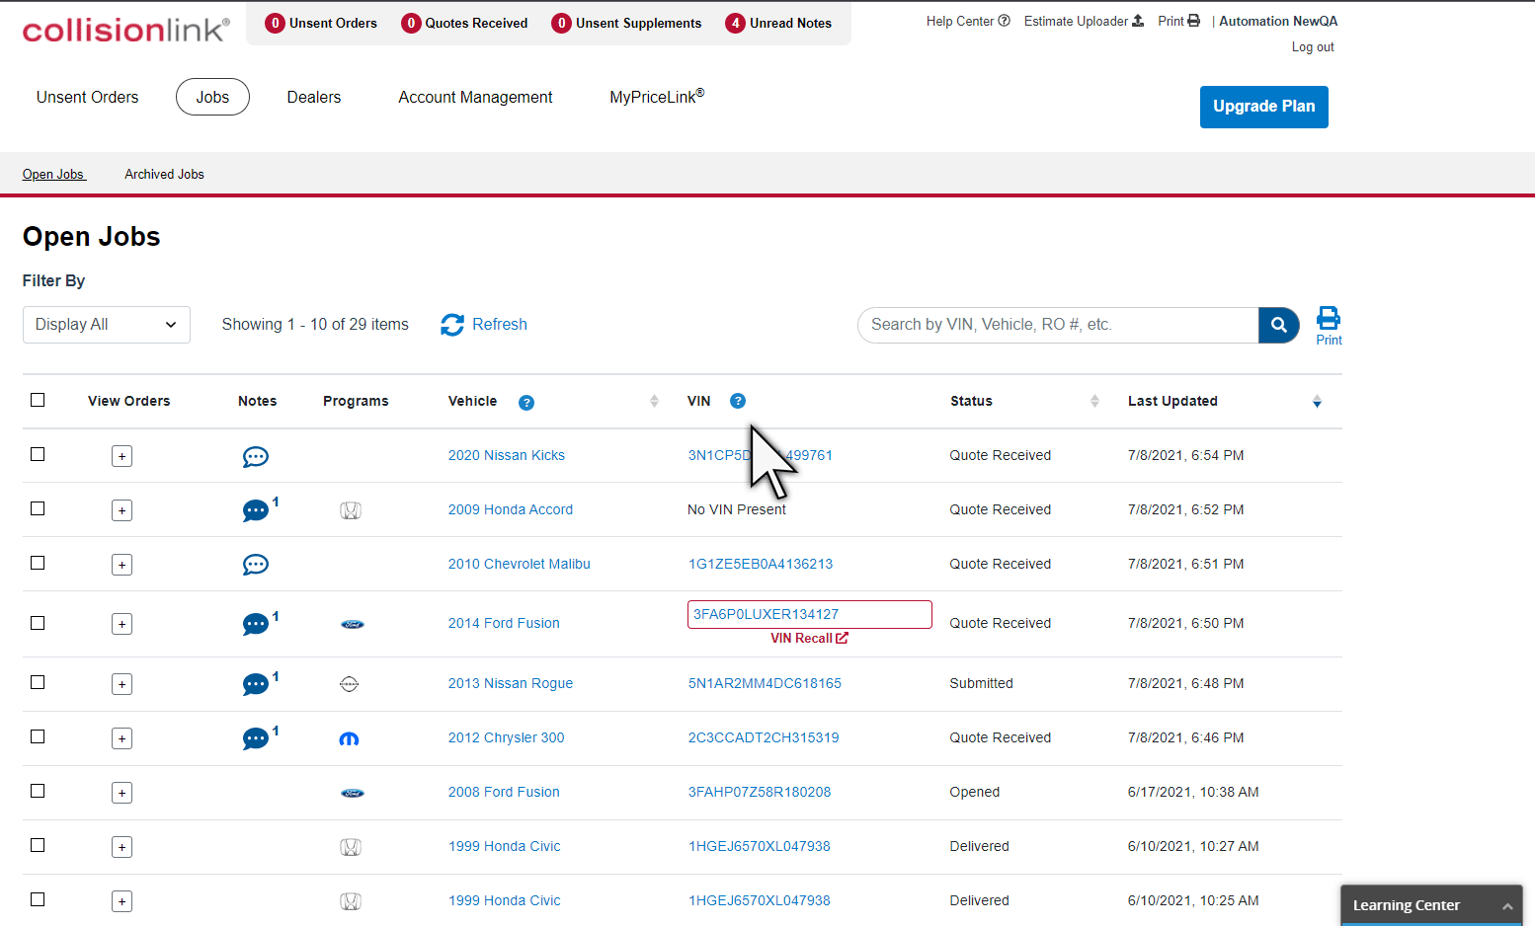Check the 2008 Ford Fusion row checkbox
This screenshot has height=926, width=1535.
(x=38, y=791)
